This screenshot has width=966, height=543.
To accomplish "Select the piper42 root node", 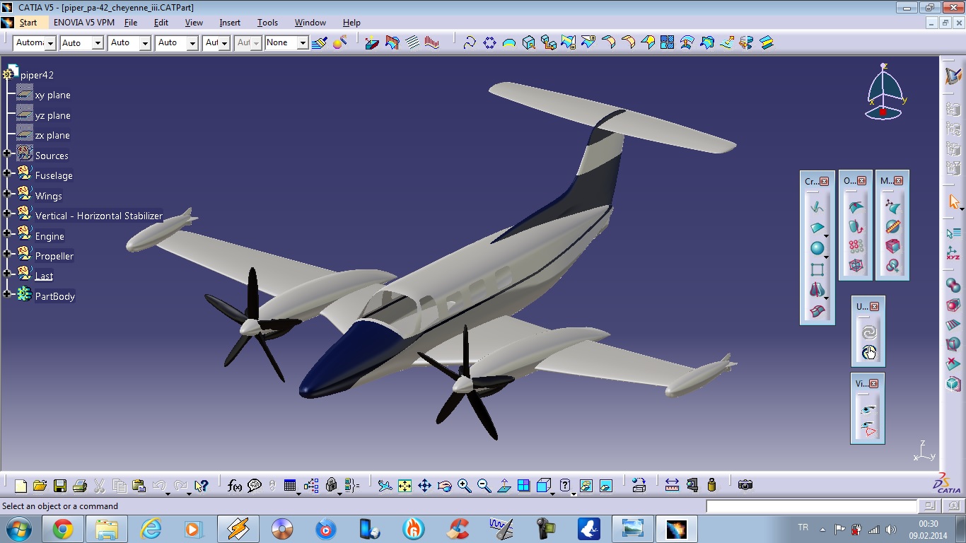I will 37,75.
